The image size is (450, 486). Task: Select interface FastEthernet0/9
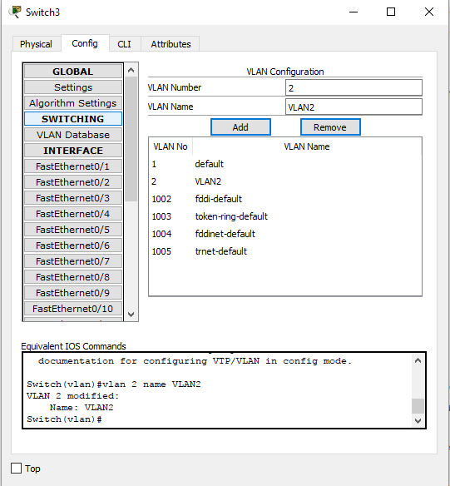(73, 293)
